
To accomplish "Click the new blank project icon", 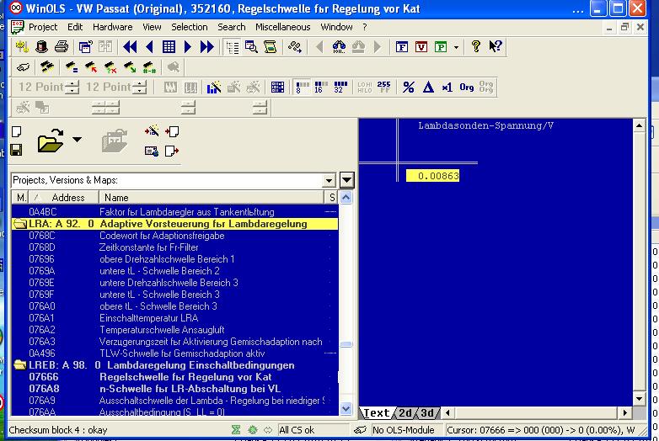I will [x=16, y=132].
